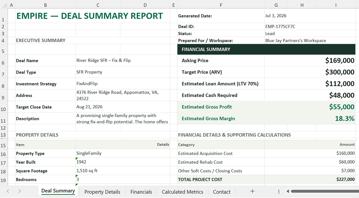Go to previous sheet arrow
The image size is (359, 198).
pyautogui.click(x=8, y=191)
